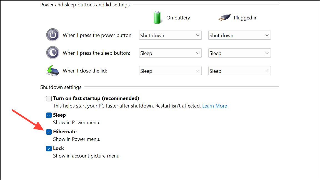Click the laptop lid icon
Viewport: 320px width, 180px height.
(x=52, y=71)
